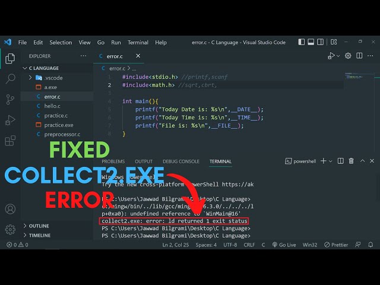Open preprocessor.c in the explorer
Viewport: 380px width, 285px height.
tap(57, 134)
